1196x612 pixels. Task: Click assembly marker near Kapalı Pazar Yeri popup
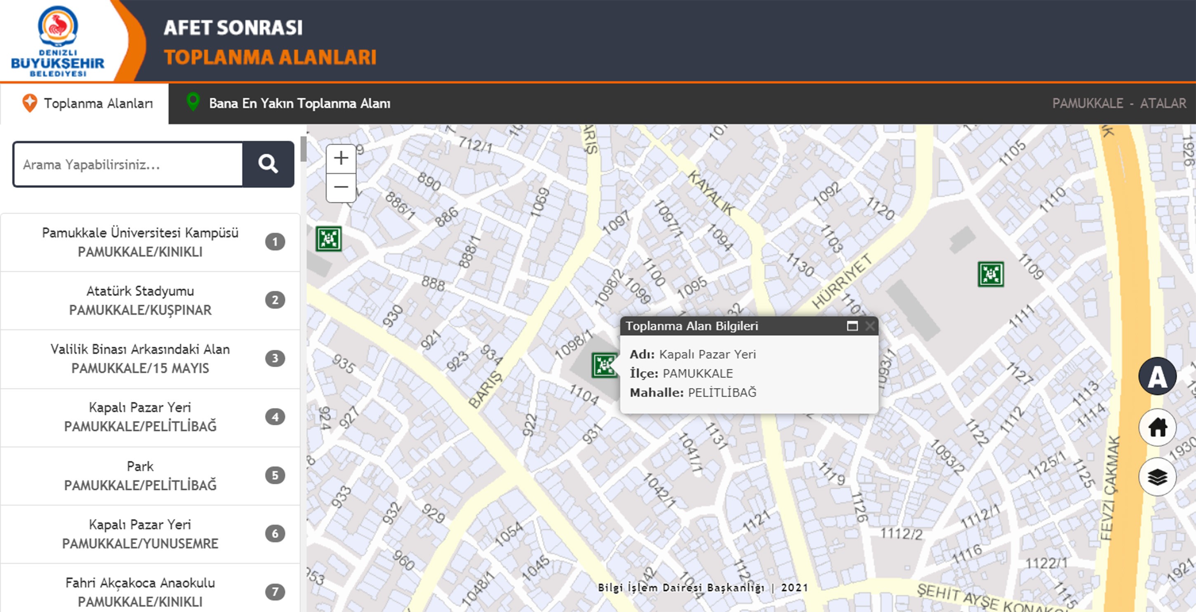tap(604, 365)
